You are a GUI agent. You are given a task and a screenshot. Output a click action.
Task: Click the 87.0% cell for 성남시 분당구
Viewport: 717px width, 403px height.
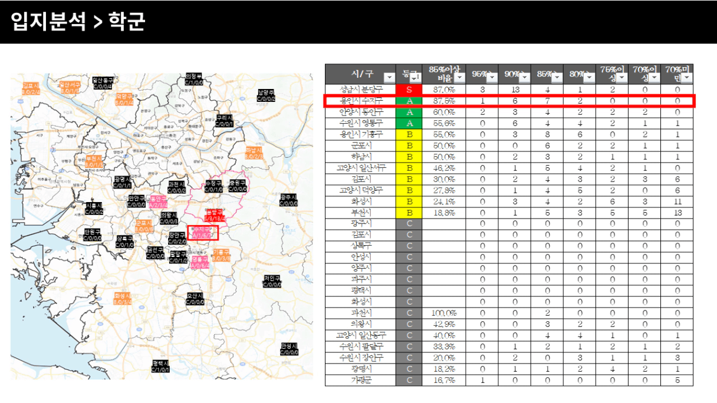pyautogui.click(x=444, y=90)
